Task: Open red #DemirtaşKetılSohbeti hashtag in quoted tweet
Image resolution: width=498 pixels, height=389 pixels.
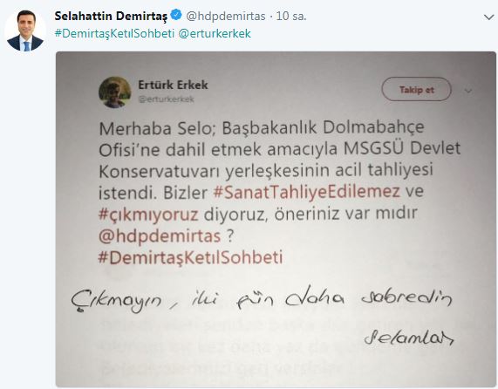Action: pos(190,257)
